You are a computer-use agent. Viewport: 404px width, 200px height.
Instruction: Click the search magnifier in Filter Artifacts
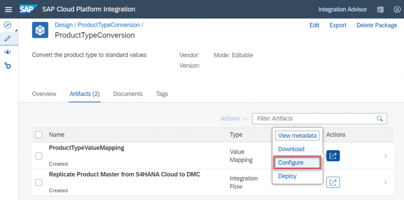(380, 119)
